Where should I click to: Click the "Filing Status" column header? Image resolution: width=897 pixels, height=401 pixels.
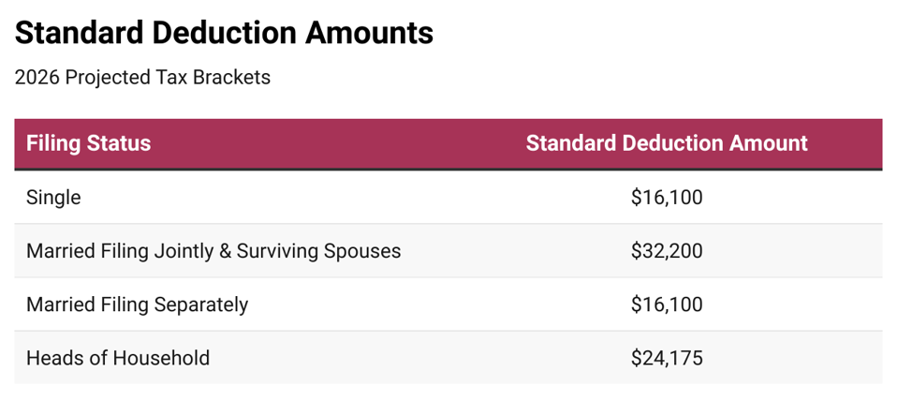tap(88, 143)
